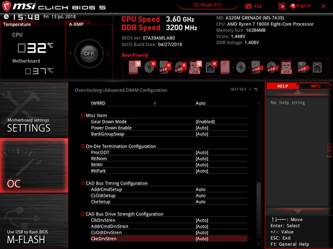The width and height of the screenshot is (333, 249).
Task: Select the UEFI USB key boot icon
Action: coord(195,67)
